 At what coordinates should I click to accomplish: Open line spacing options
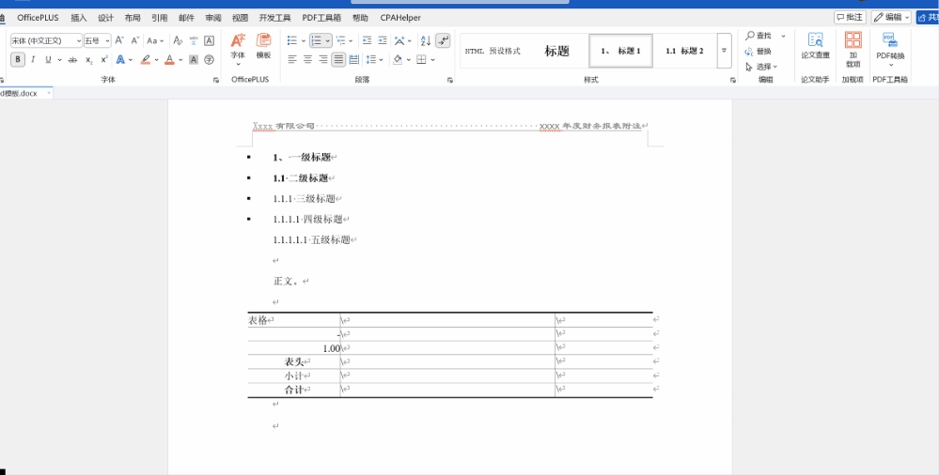[370, 59]
